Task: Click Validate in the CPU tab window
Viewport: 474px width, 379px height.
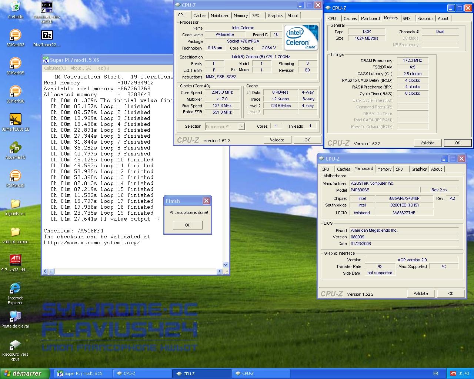Action: [x=277, y=140]
